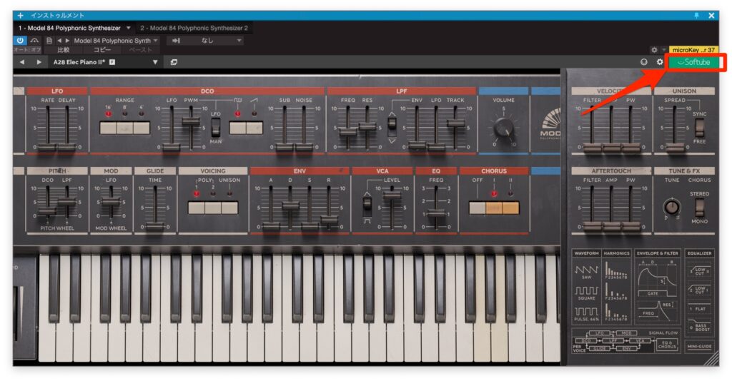Click the plugin power bypass icon
Image resolution: width=732 pixels, height=381 pixels.
click(x=20, y=41)
